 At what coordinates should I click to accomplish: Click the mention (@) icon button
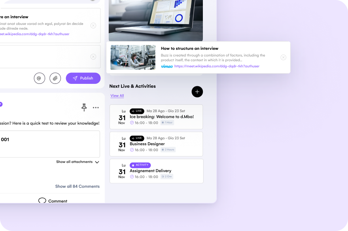40,78
